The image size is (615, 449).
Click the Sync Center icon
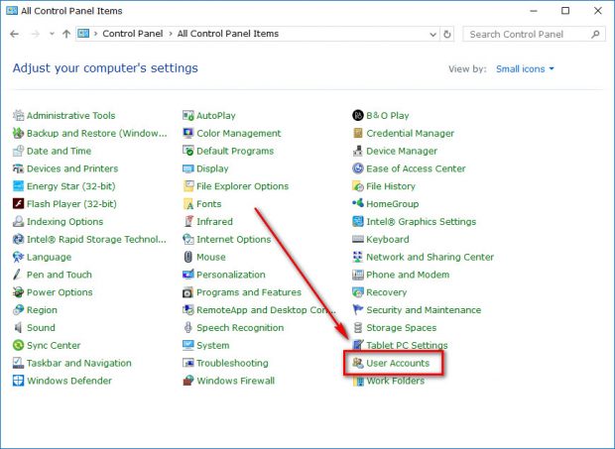point(18,345)
